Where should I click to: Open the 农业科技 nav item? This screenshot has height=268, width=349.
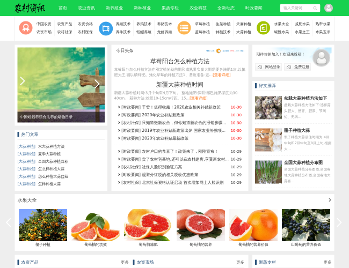coord(198,8)
